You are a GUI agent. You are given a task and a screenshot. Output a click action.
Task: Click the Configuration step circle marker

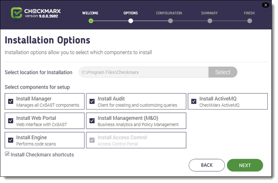click(x=170, y=21)
